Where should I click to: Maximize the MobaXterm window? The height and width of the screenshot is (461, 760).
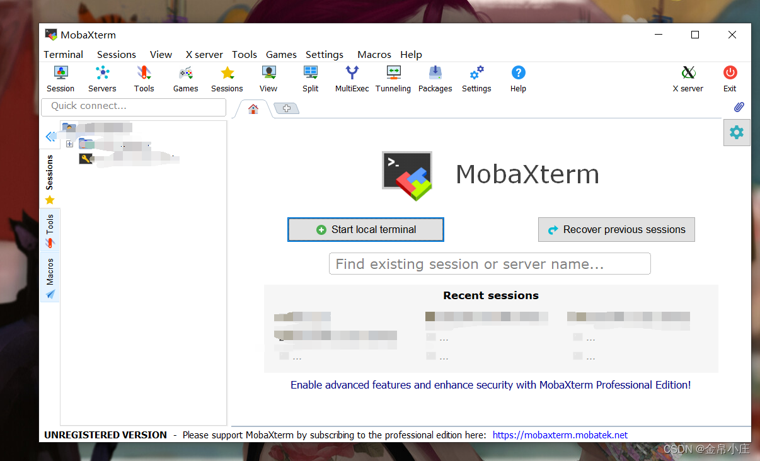(695, 35)
